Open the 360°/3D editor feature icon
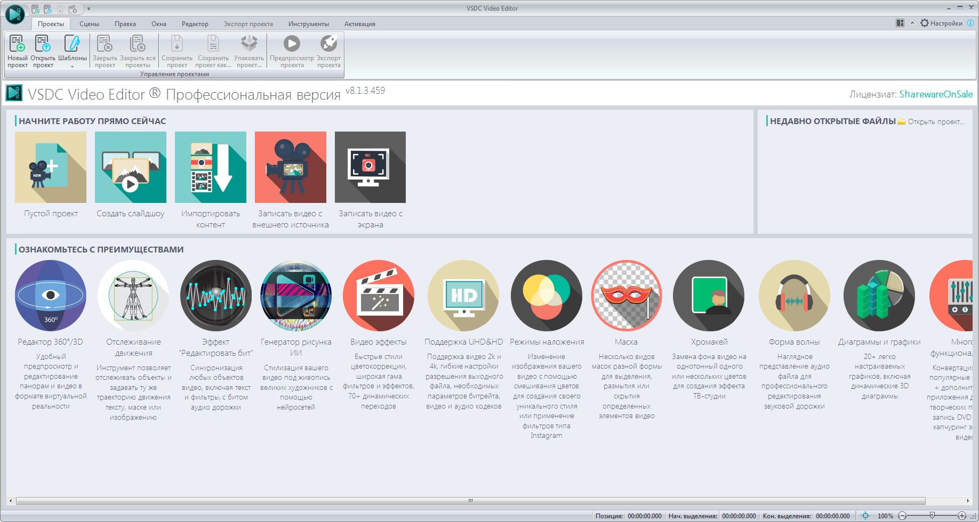This screenshot has width=979, height=522. [x=51, y=296]
